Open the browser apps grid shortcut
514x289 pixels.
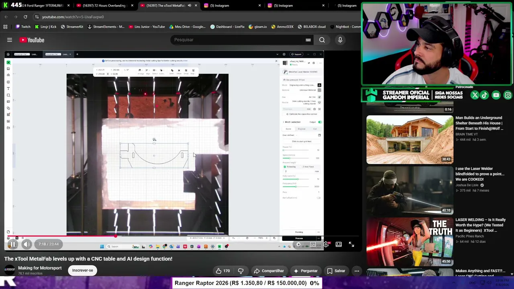(5, 27)
